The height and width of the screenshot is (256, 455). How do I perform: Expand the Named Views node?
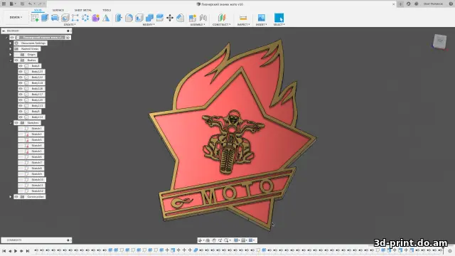11,49
